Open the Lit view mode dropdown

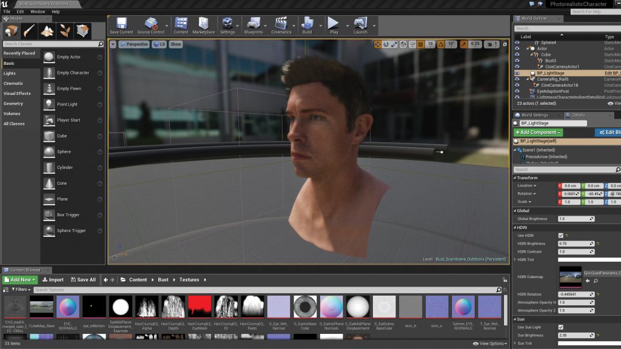(159, 44)
